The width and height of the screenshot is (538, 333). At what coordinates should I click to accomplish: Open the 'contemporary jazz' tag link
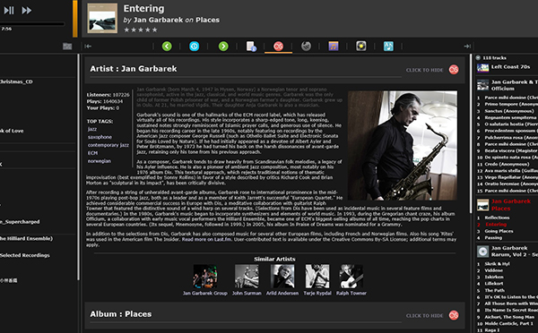tap(108, 145)
